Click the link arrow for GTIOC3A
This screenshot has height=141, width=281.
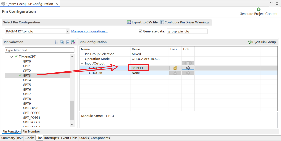click(x=188, y=68)
